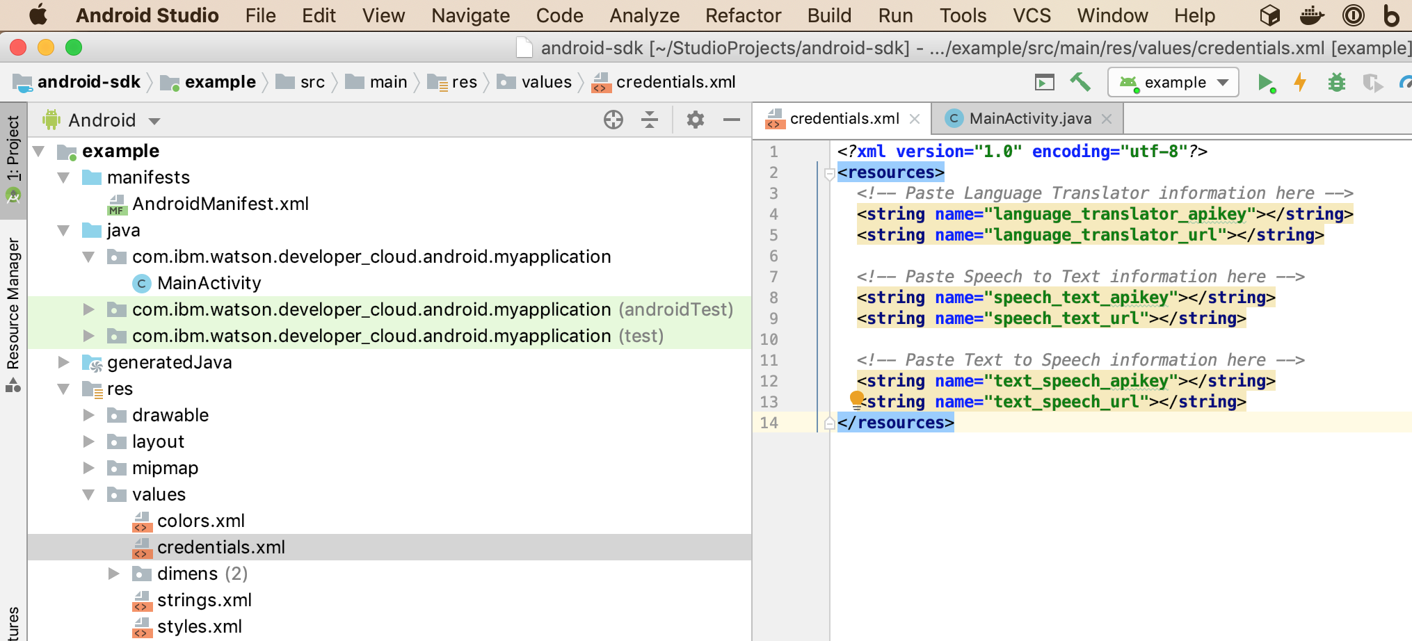Screen dimensions: 1412x641
Task: Click the orange intention lightbulb on line 13
Action: (x=857, y=399)
